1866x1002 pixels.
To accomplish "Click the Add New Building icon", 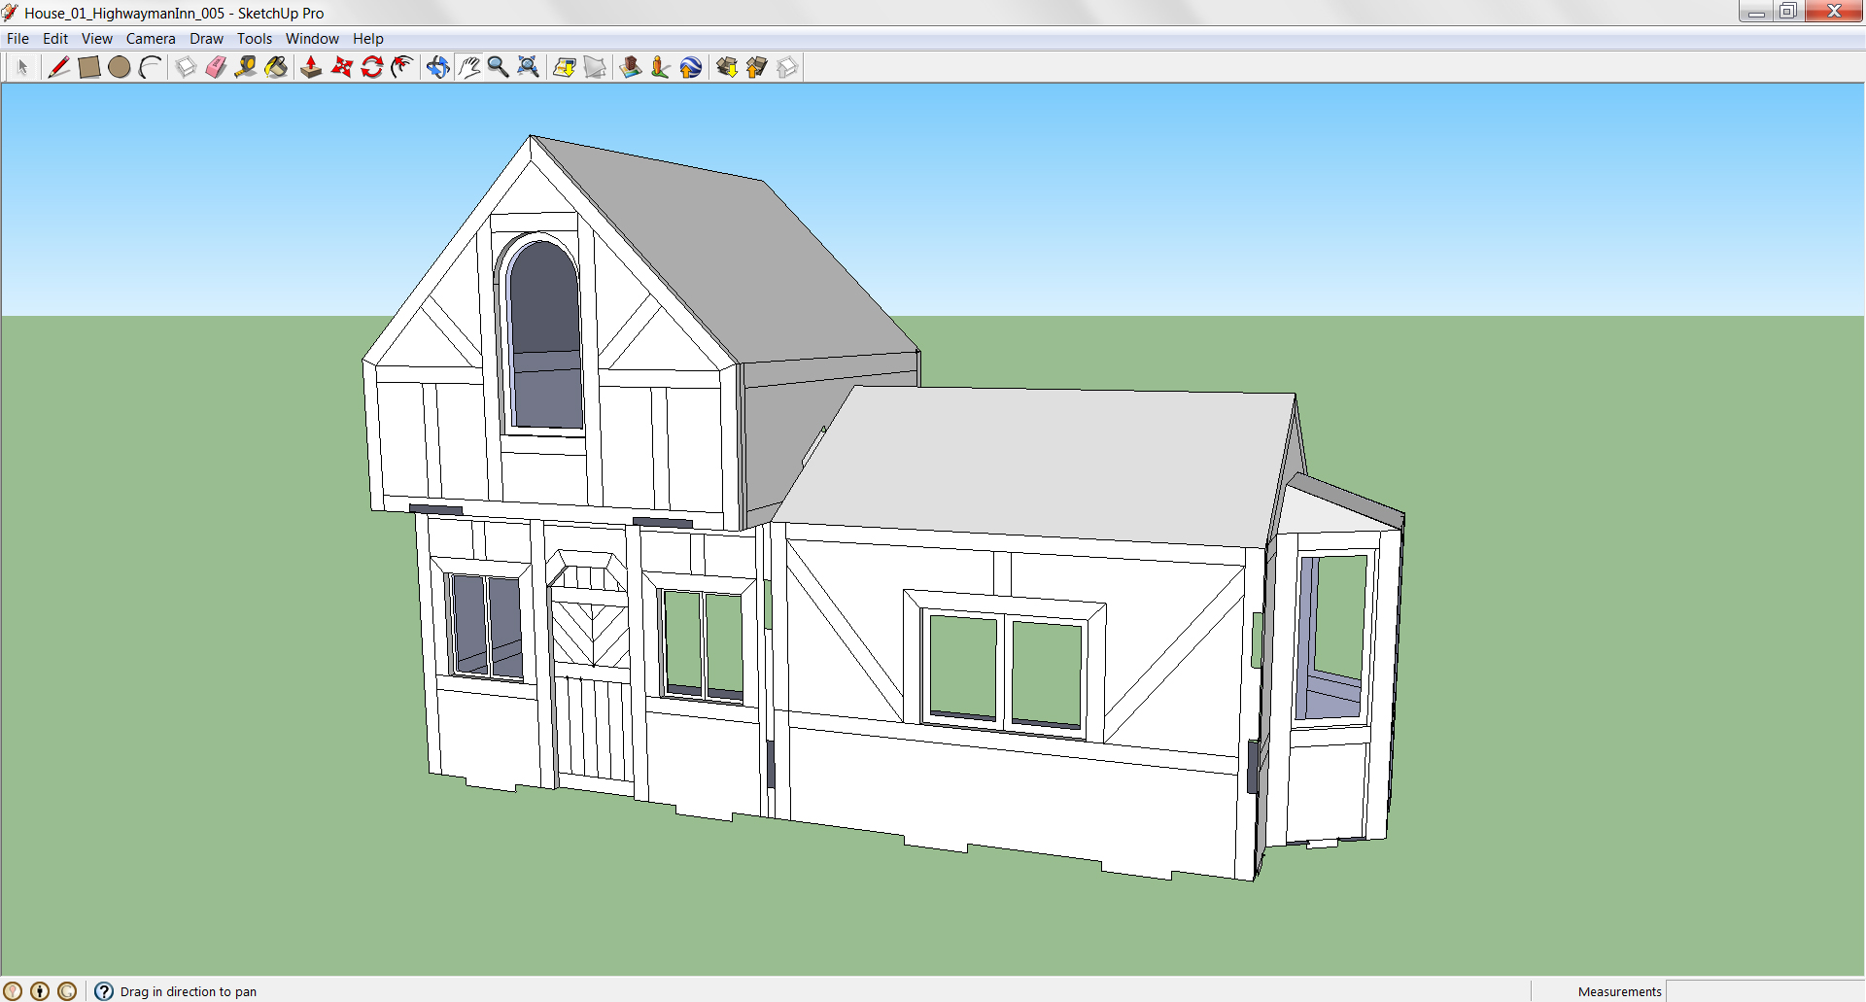I will point(630,67).
